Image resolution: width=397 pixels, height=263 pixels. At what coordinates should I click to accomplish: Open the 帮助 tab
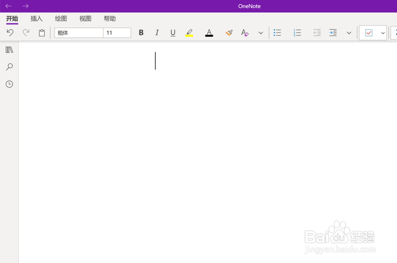[x=110, y=19]
